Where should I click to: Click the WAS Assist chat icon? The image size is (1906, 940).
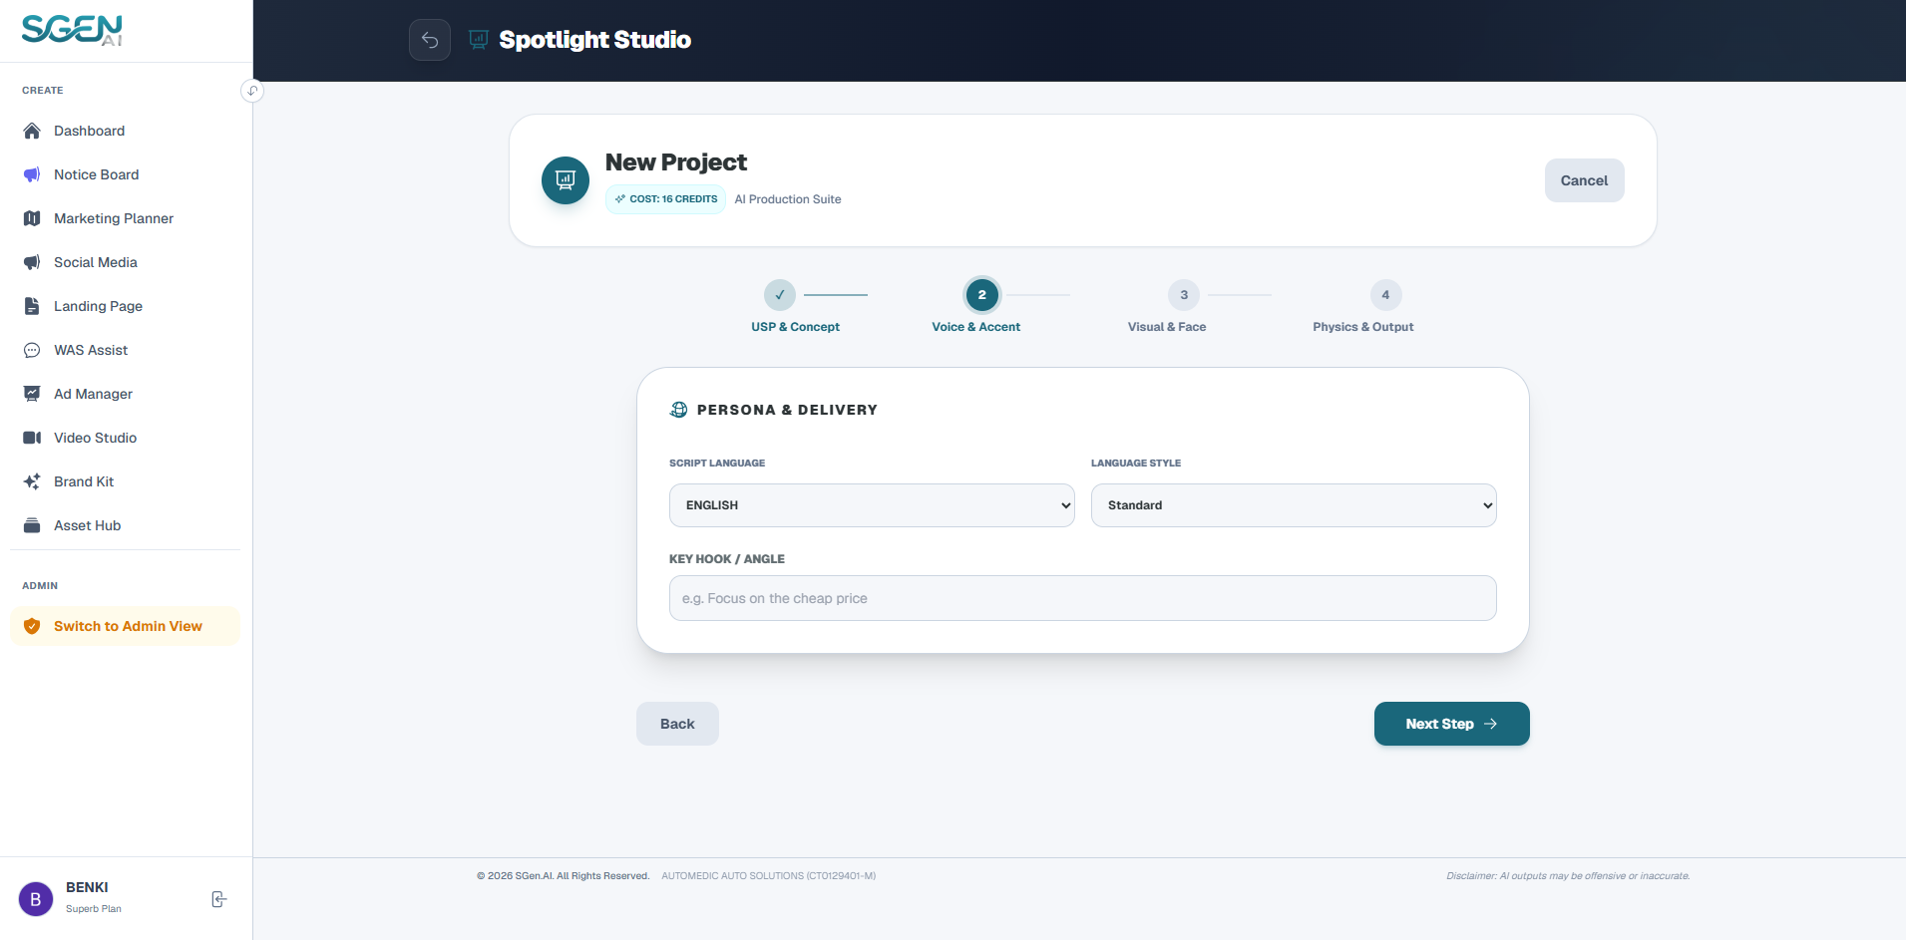(x=32, y=350)
